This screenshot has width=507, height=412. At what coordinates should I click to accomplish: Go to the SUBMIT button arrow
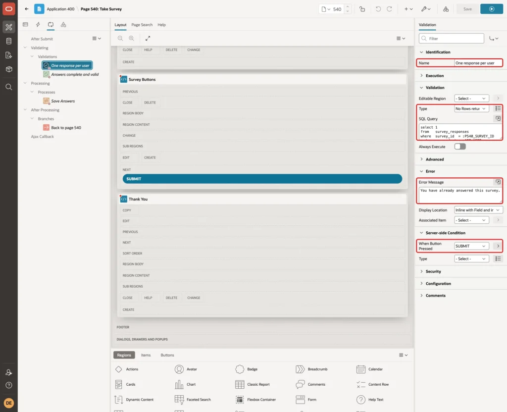(x=498, y=246)
